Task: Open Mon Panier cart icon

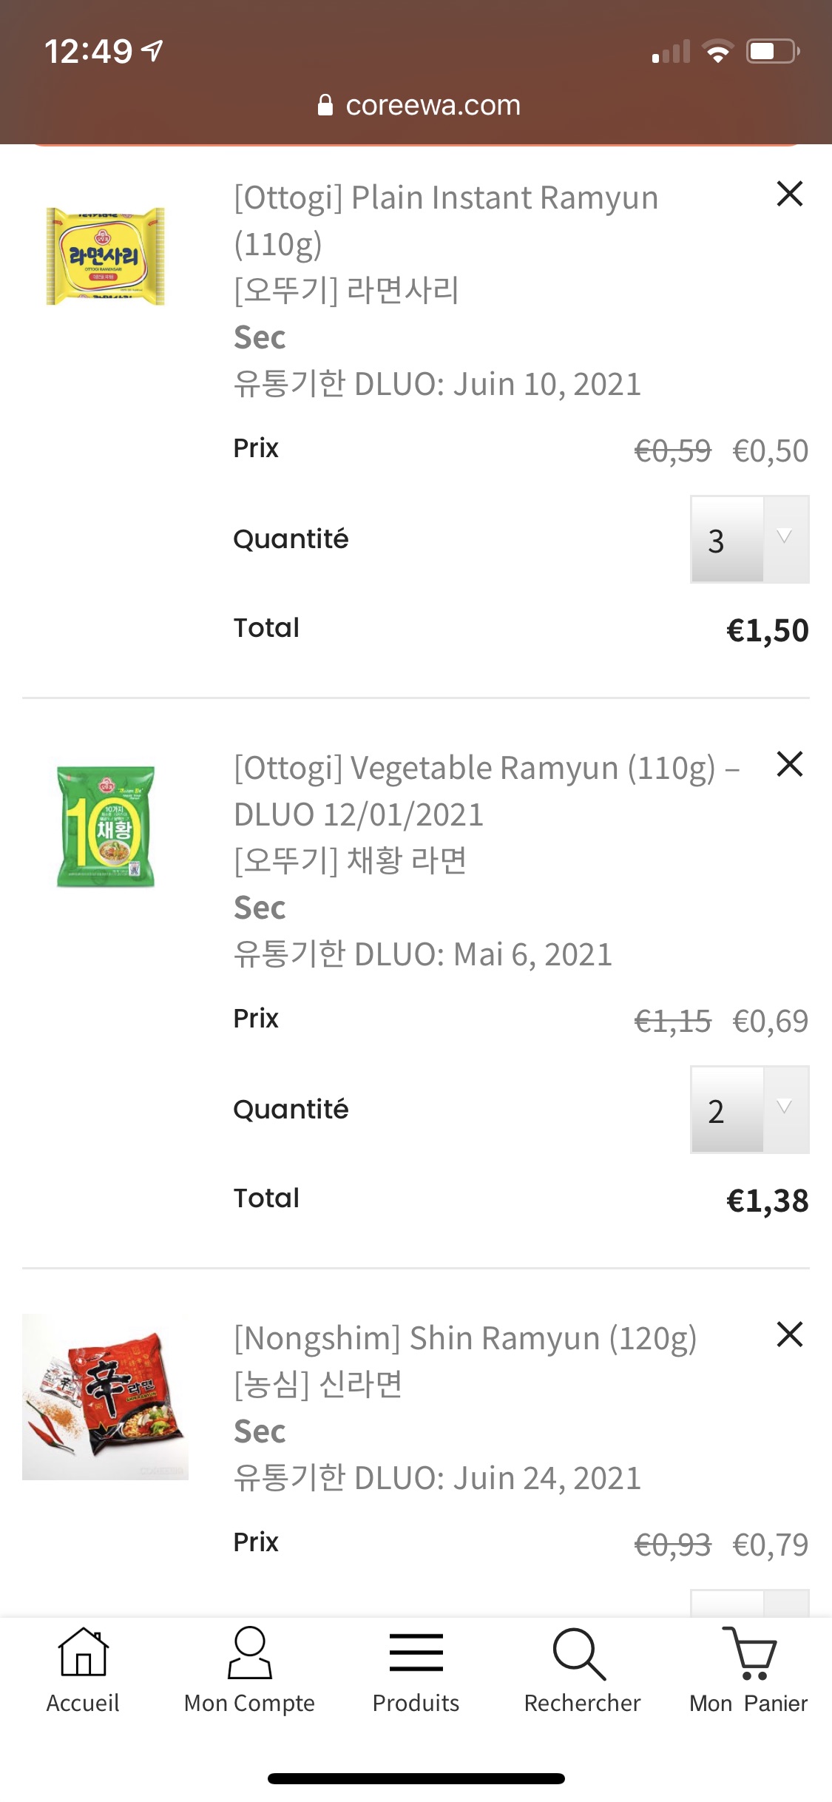Action: [748, 1654]
